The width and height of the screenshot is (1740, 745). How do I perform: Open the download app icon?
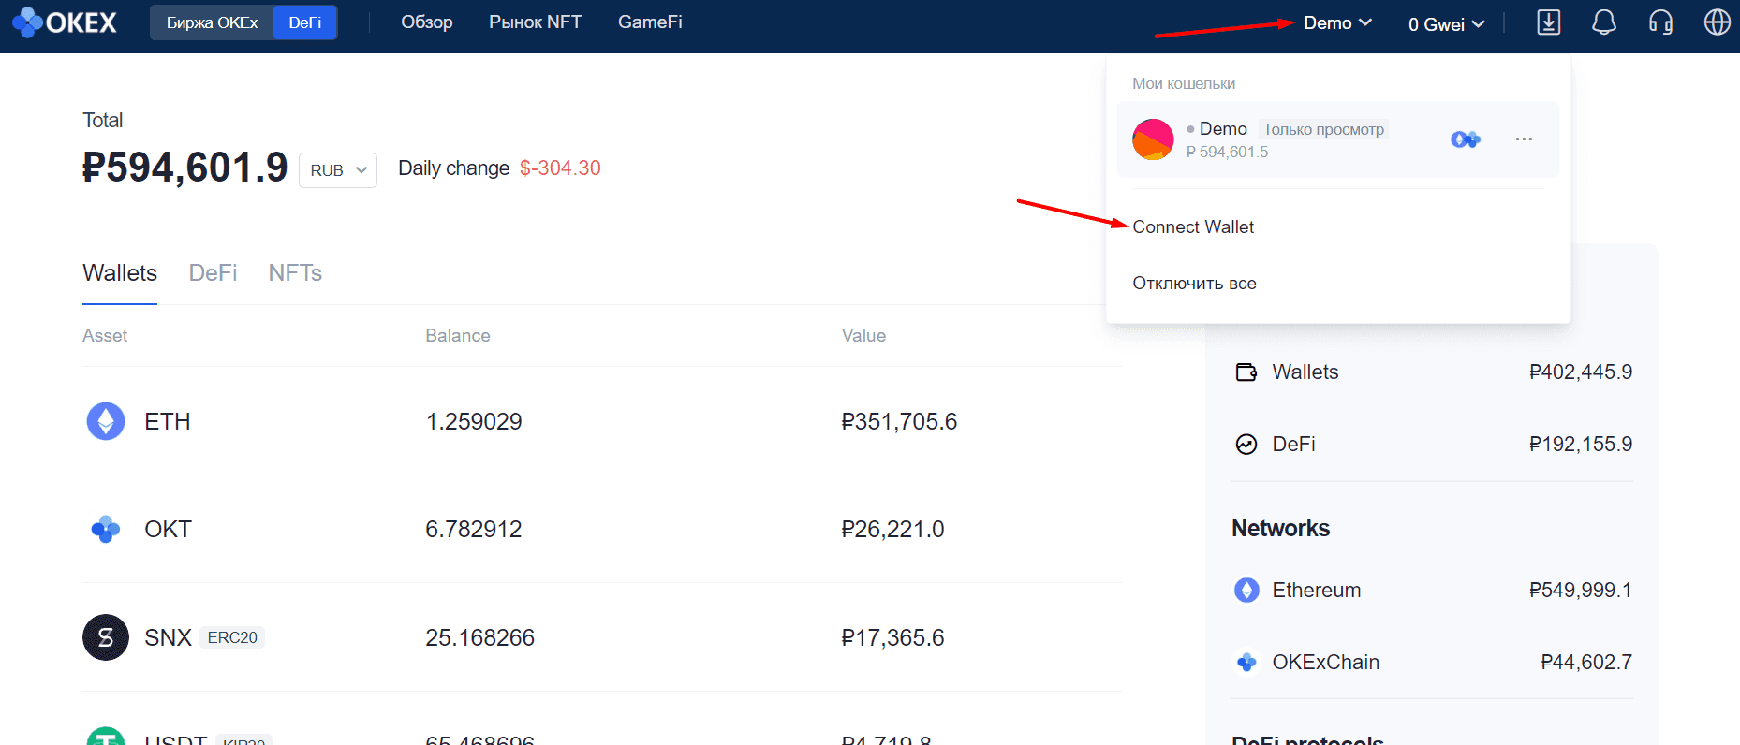[1549, 22]
